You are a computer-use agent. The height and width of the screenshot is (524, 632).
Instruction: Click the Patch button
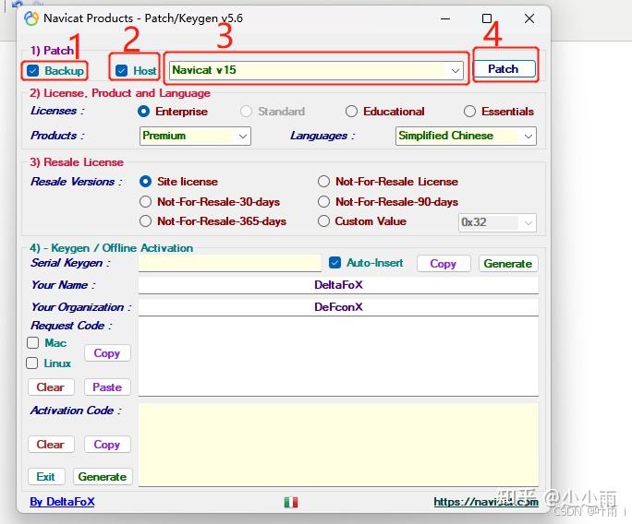pyautogui.click(x=504, y=69)
